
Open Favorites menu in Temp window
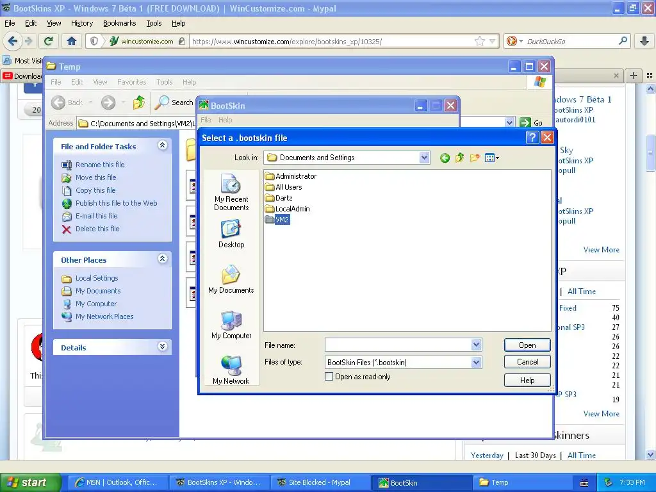tap(132, 82)
